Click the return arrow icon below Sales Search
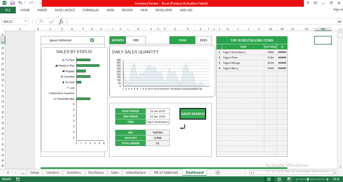The image size is (343, 182). pyautogui.click(x=182, y=127)
